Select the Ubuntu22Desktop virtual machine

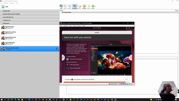click(x=30, y=43)
